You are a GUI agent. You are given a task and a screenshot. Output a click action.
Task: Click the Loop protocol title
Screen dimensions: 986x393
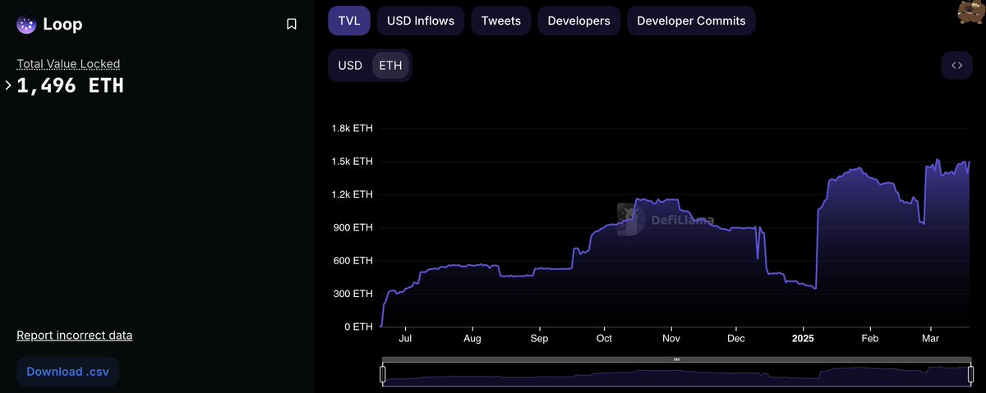pos(62,25)
